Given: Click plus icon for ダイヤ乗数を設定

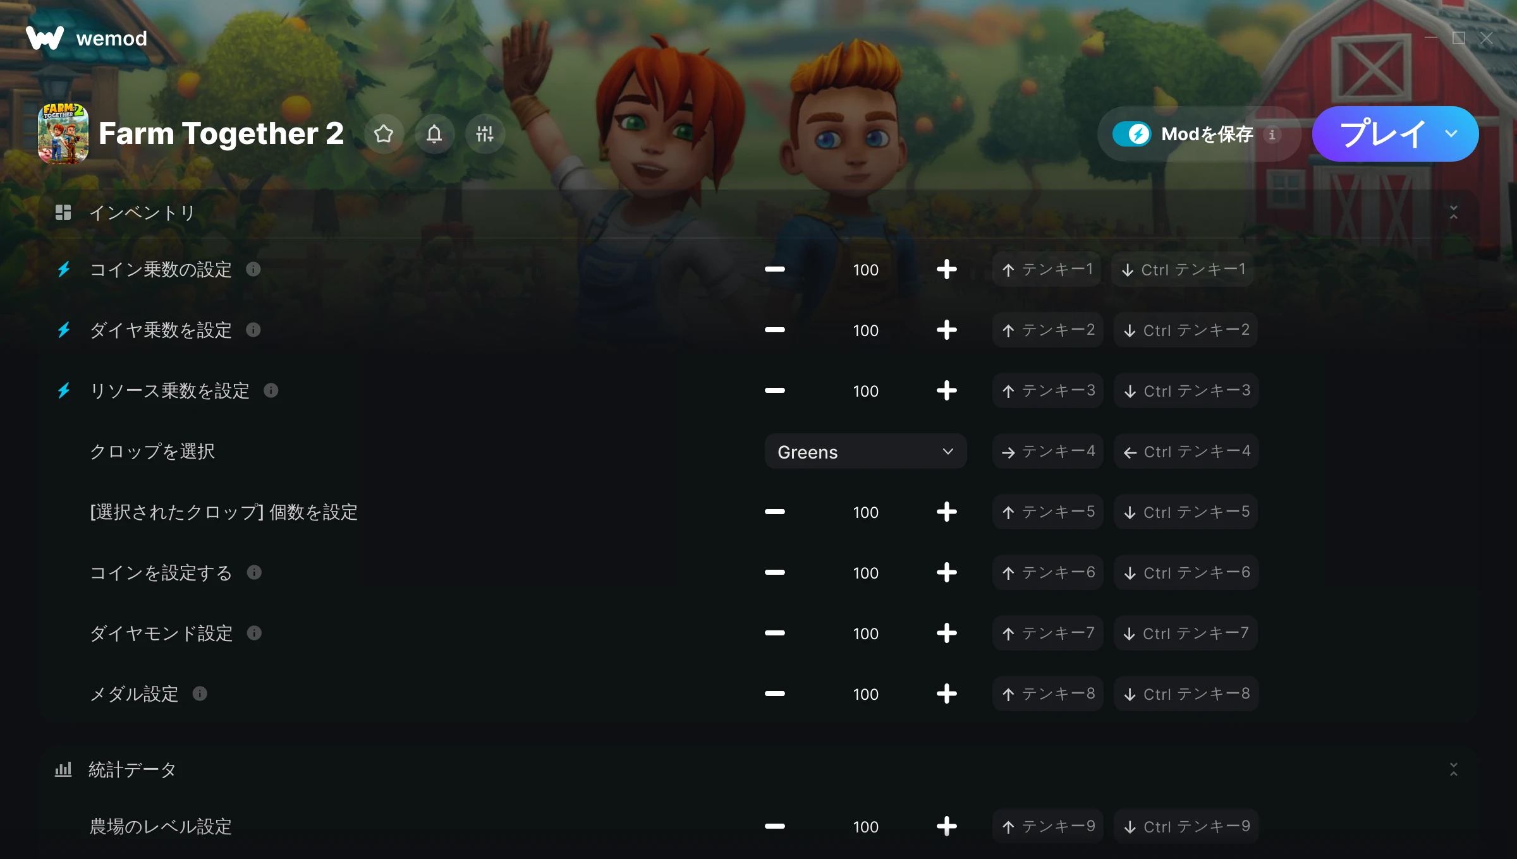Looking at the screenshot, I should 946,330.
